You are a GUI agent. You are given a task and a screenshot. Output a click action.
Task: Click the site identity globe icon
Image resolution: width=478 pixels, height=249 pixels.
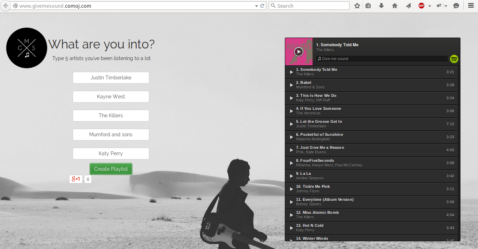[x=15, y=6]
